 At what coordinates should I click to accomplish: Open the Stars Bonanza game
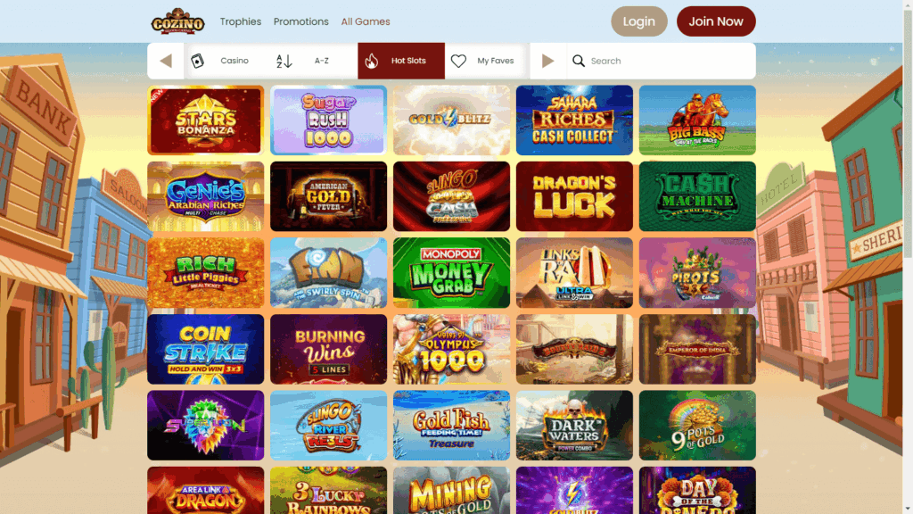tap(206, 120)
